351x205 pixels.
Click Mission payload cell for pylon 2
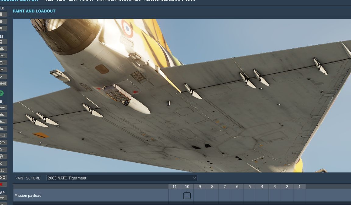[287, 195]
